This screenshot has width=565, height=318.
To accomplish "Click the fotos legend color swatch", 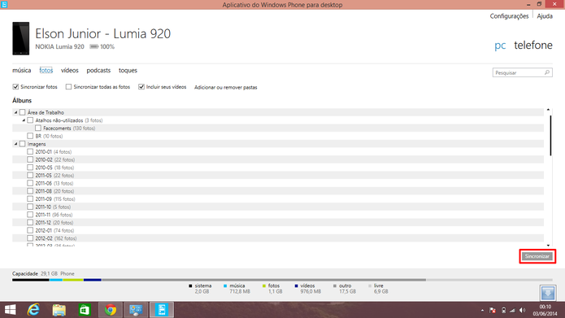I will pos(264,286).
